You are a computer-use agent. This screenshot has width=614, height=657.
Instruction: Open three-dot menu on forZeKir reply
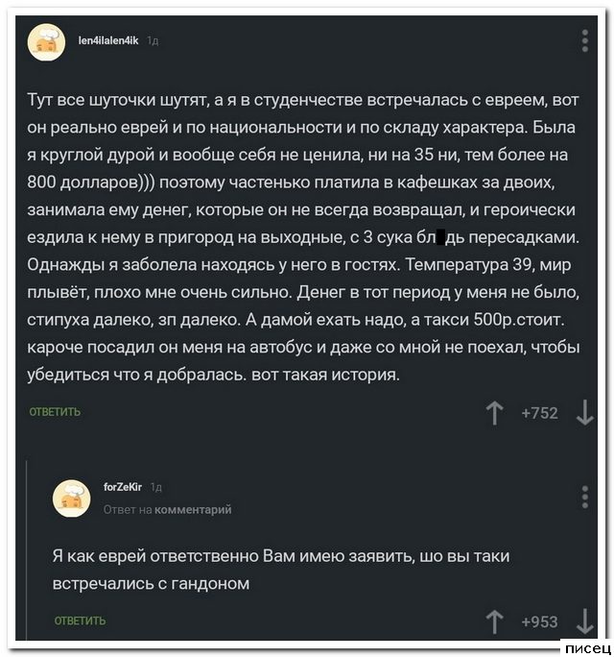point(584,497)
